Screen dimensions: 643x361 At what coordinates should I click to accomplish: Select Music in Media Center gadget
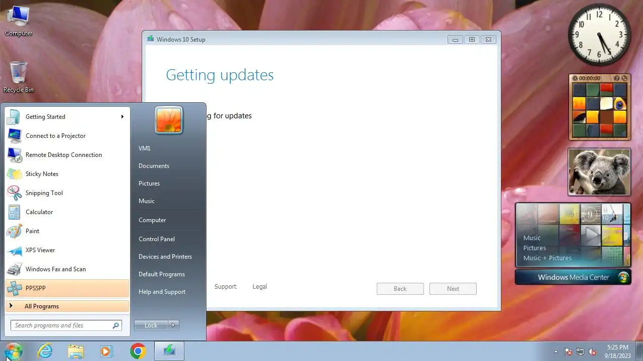tap(532, 238)
